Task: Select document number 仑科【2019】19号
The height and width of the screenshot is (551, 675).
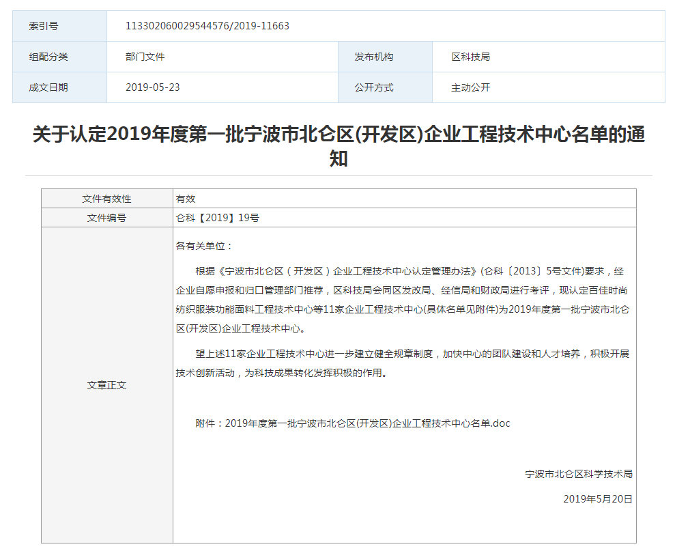Action: coord(218,218)
